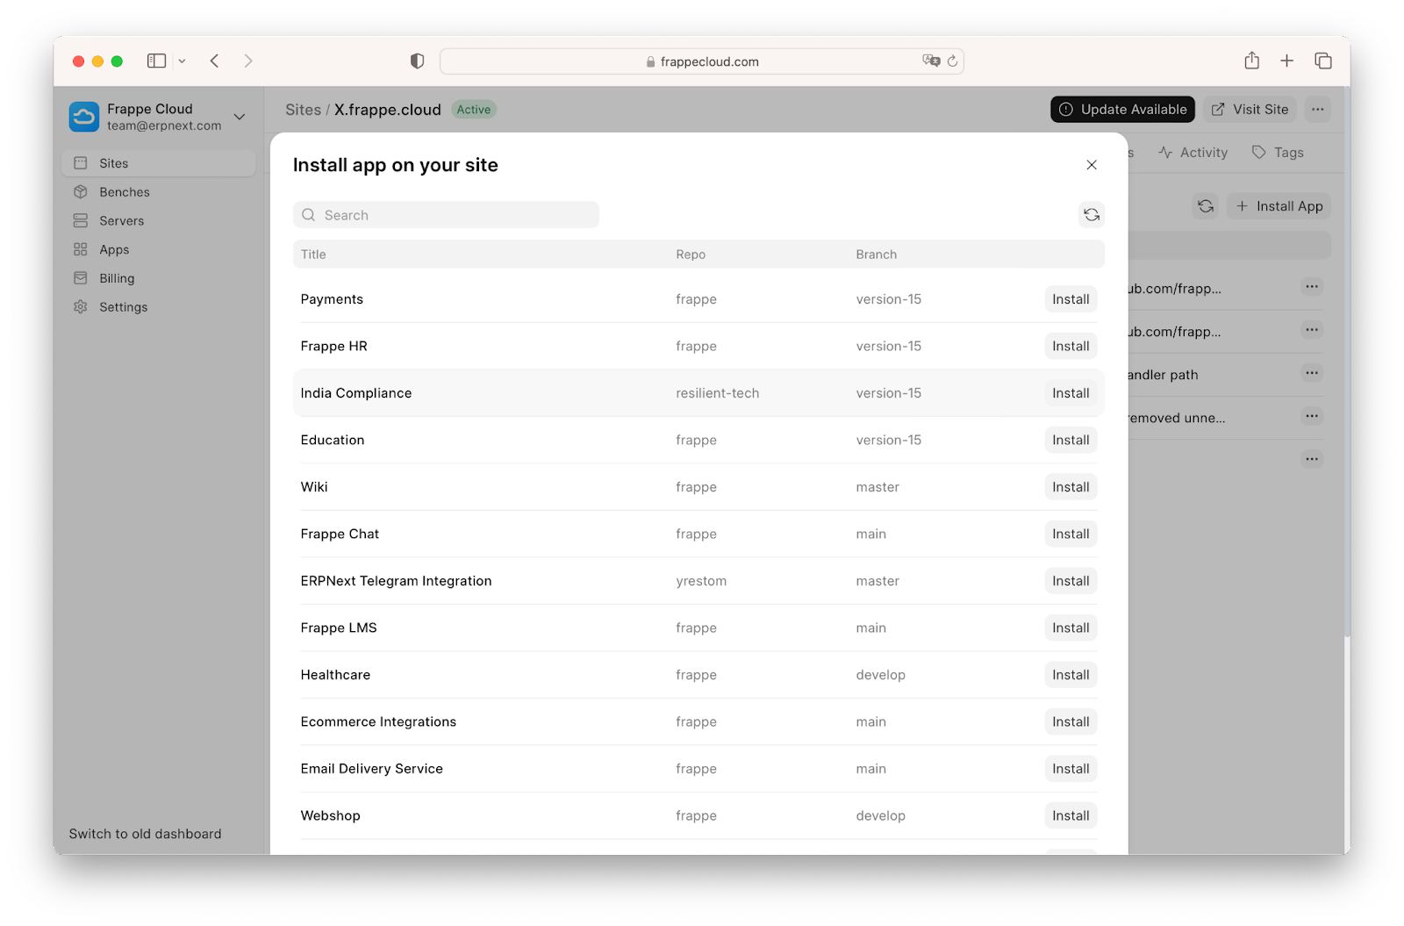Install the Wiki app
The height and width of the screenshot is (926, 1404).
[x=1071, y=487]
